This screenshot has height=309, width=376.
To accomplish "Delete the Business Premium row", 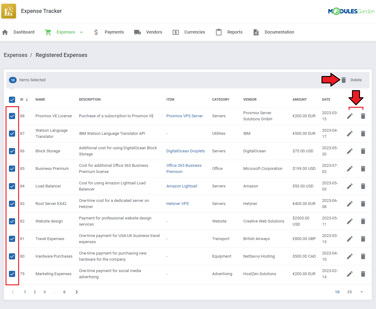I will [x=363, y=169].
